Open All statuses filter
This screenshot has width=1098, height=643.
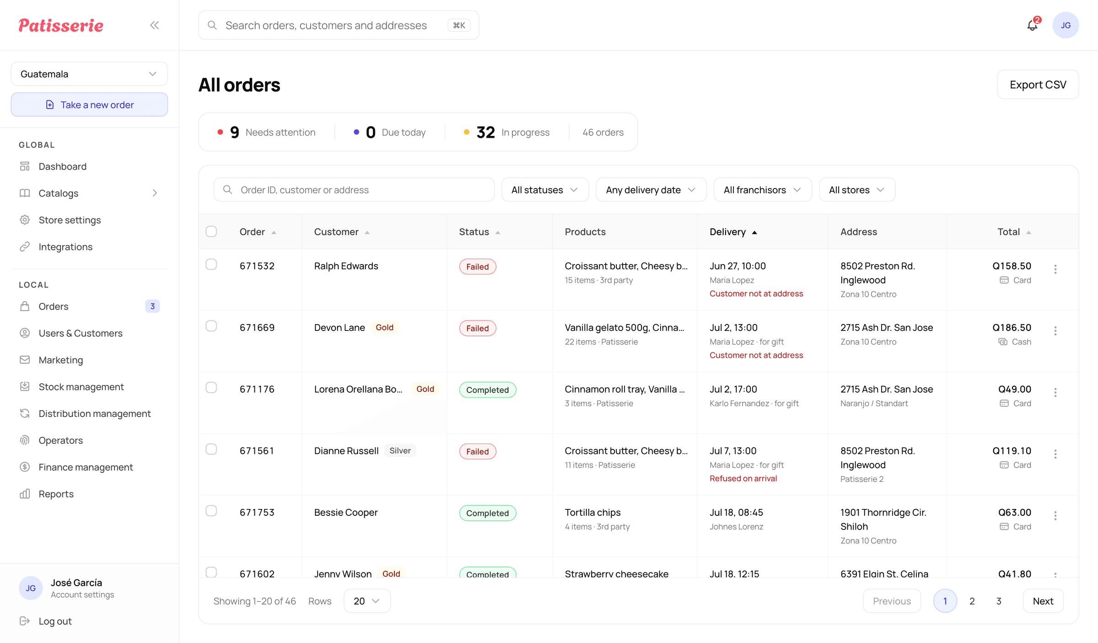545,189
